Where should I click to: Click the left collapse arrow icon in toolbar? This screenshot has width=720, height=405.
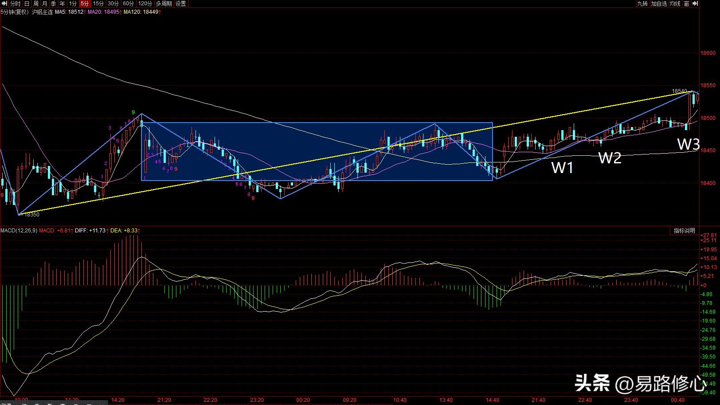[x=4, y=4]
